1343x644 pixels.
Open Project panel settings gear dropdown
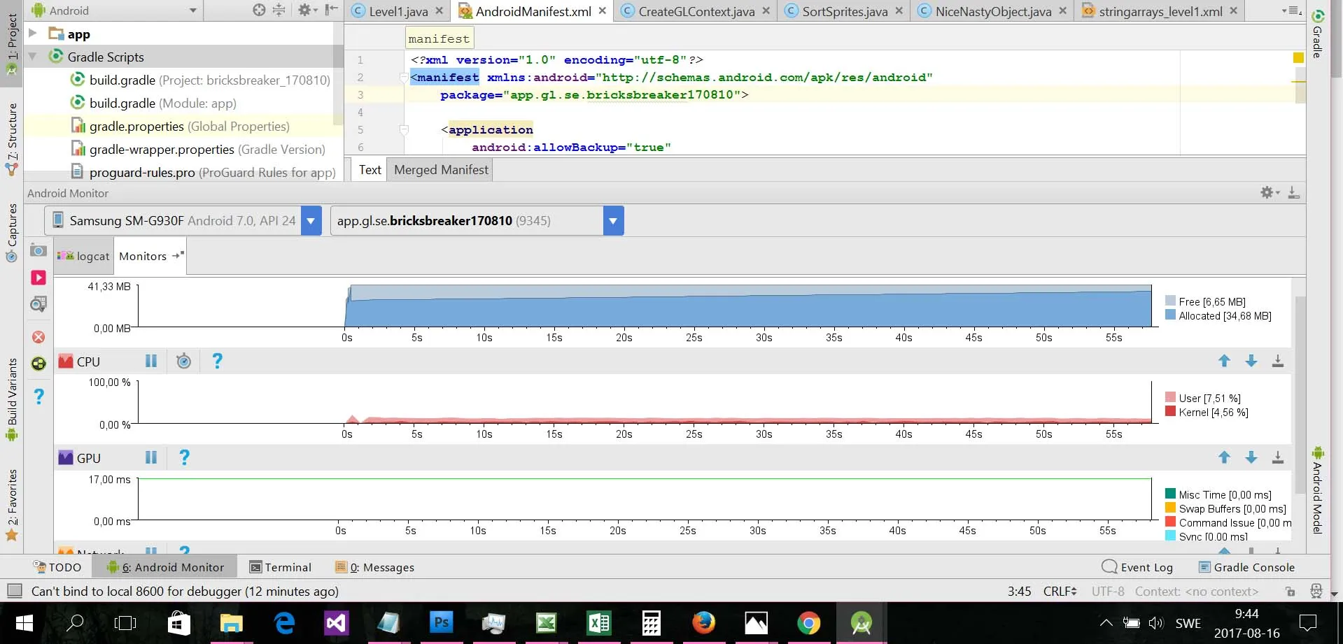click(307, 10)
